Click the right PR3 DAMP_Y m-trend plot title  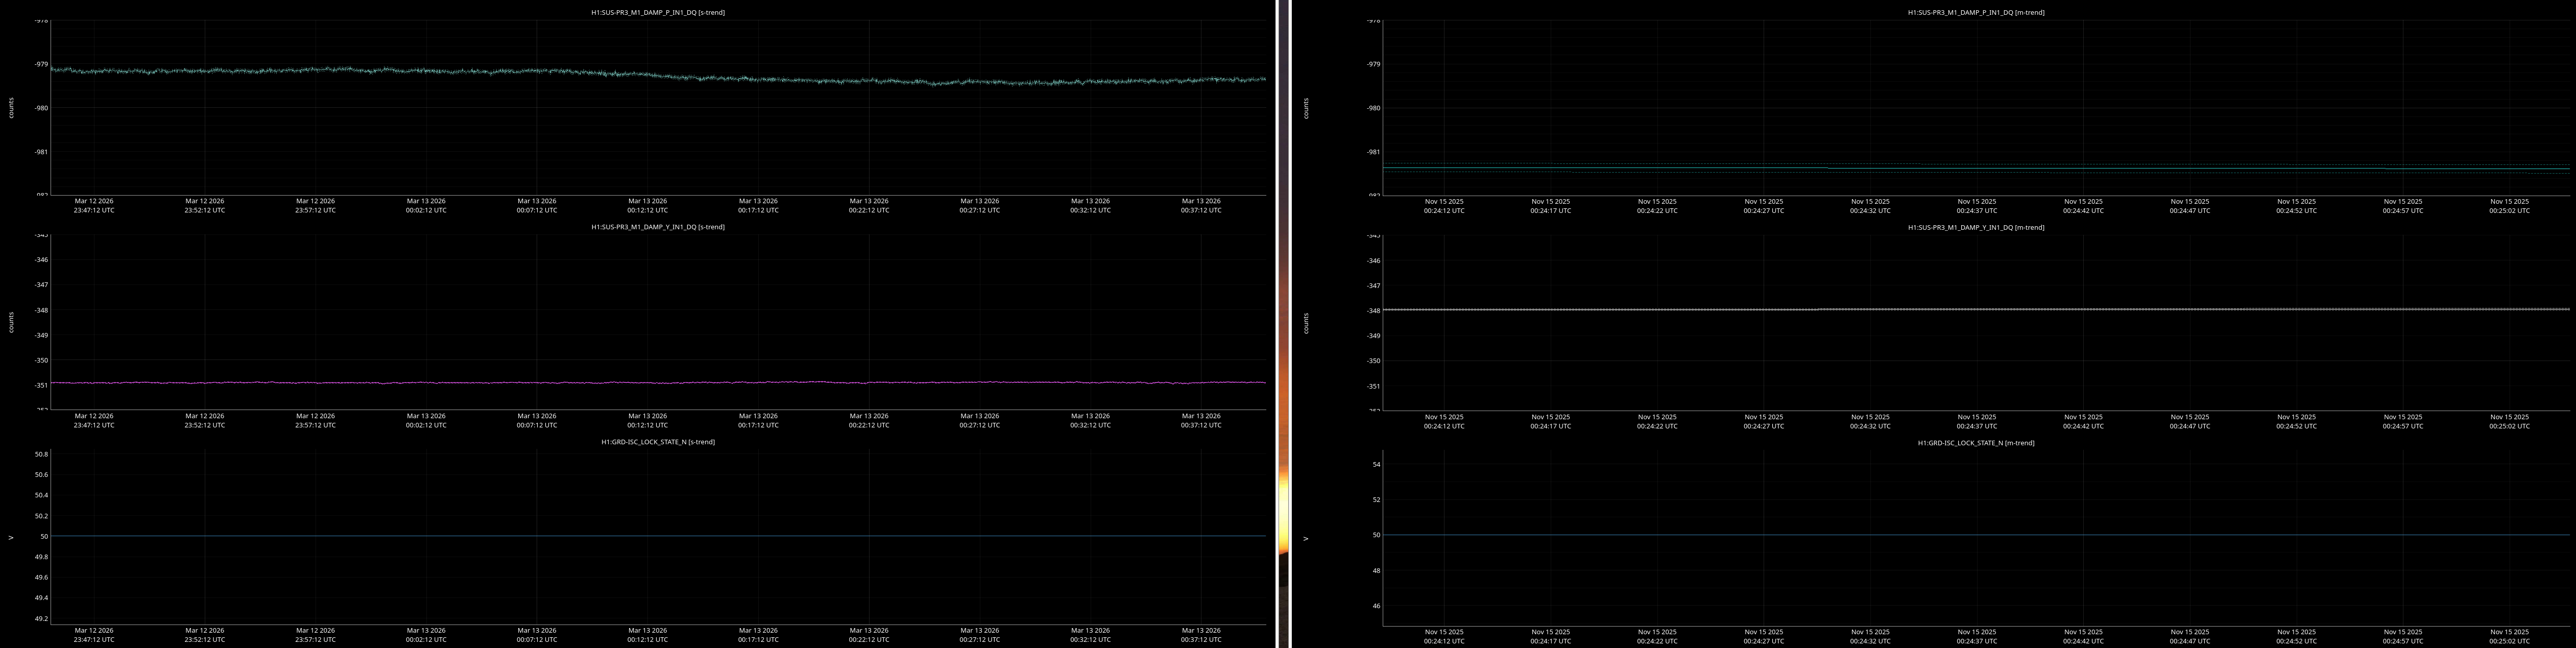[1975, 227]
